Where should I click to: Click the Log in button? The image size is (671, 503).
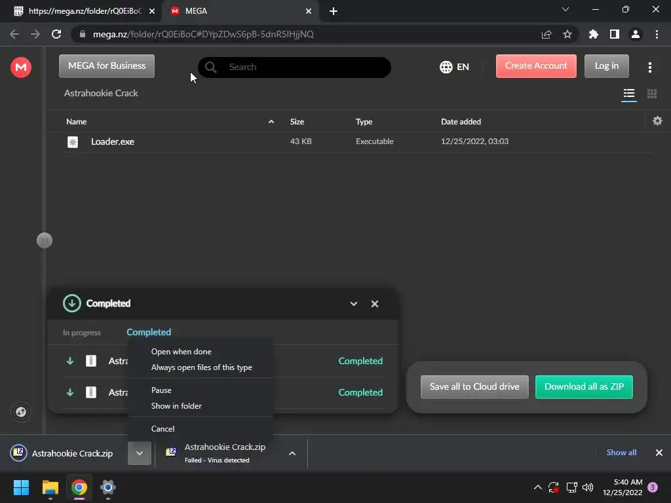pos(606,66)
